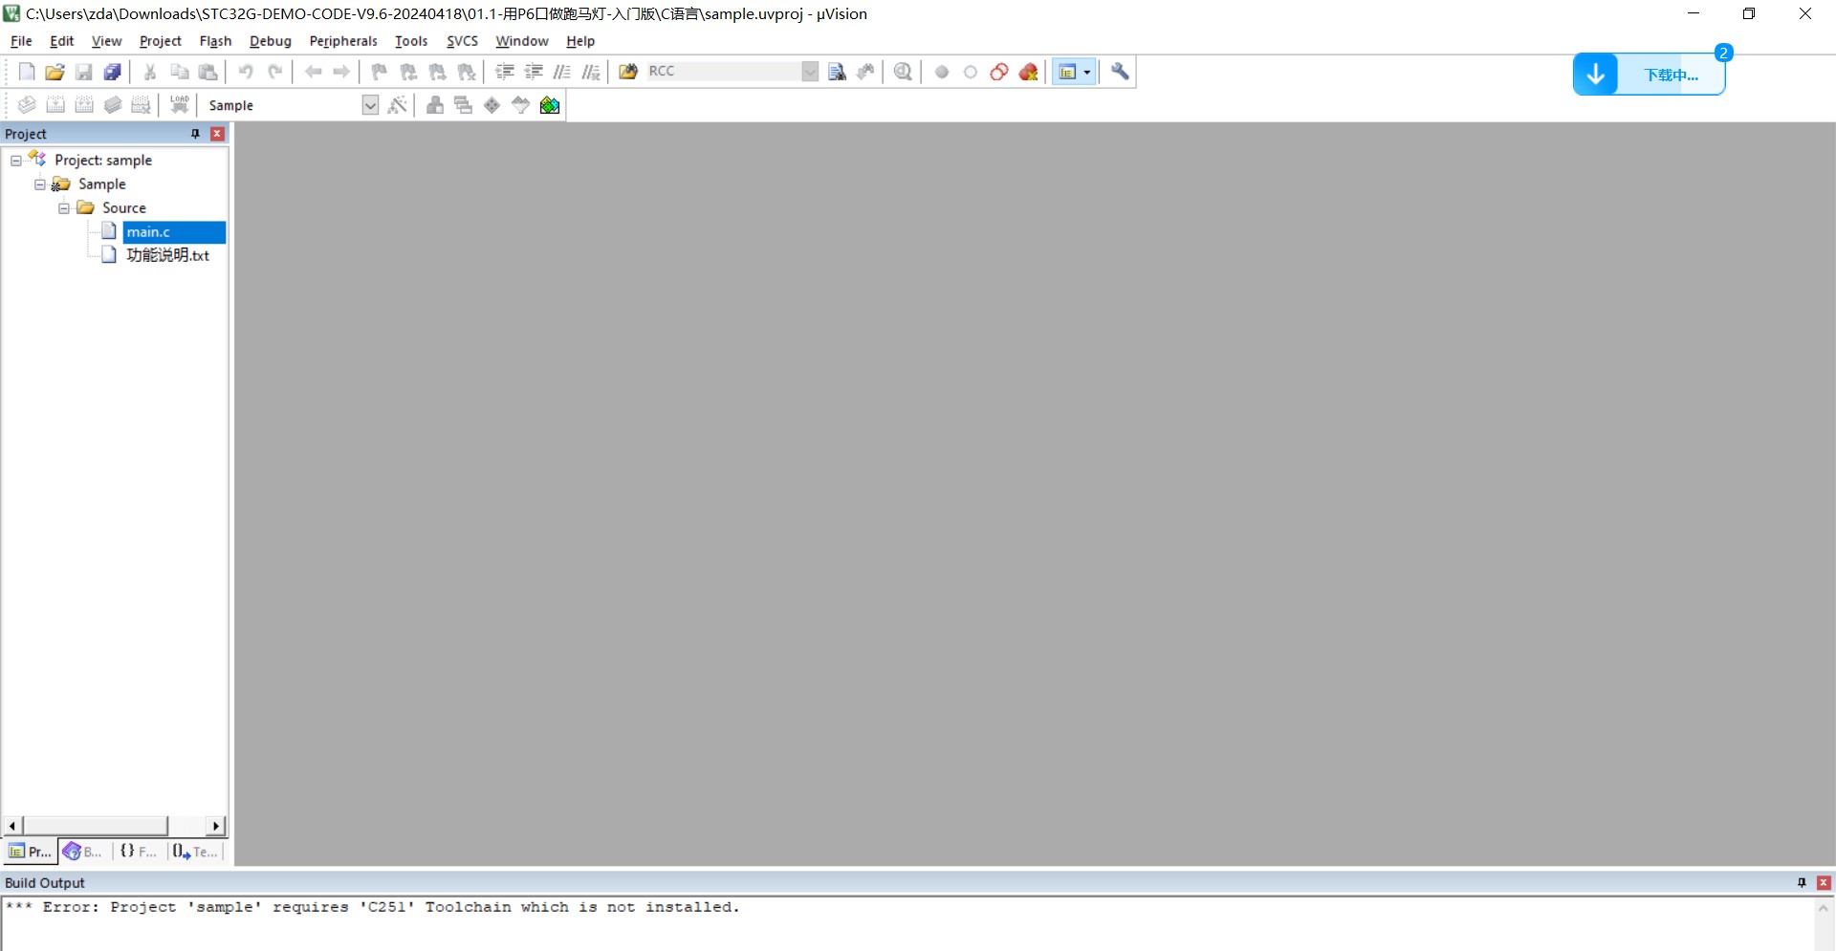Click the Stop build icon
Image resolution: width=1836 pixels, height=951 pixels.
[x=142, y=105]
